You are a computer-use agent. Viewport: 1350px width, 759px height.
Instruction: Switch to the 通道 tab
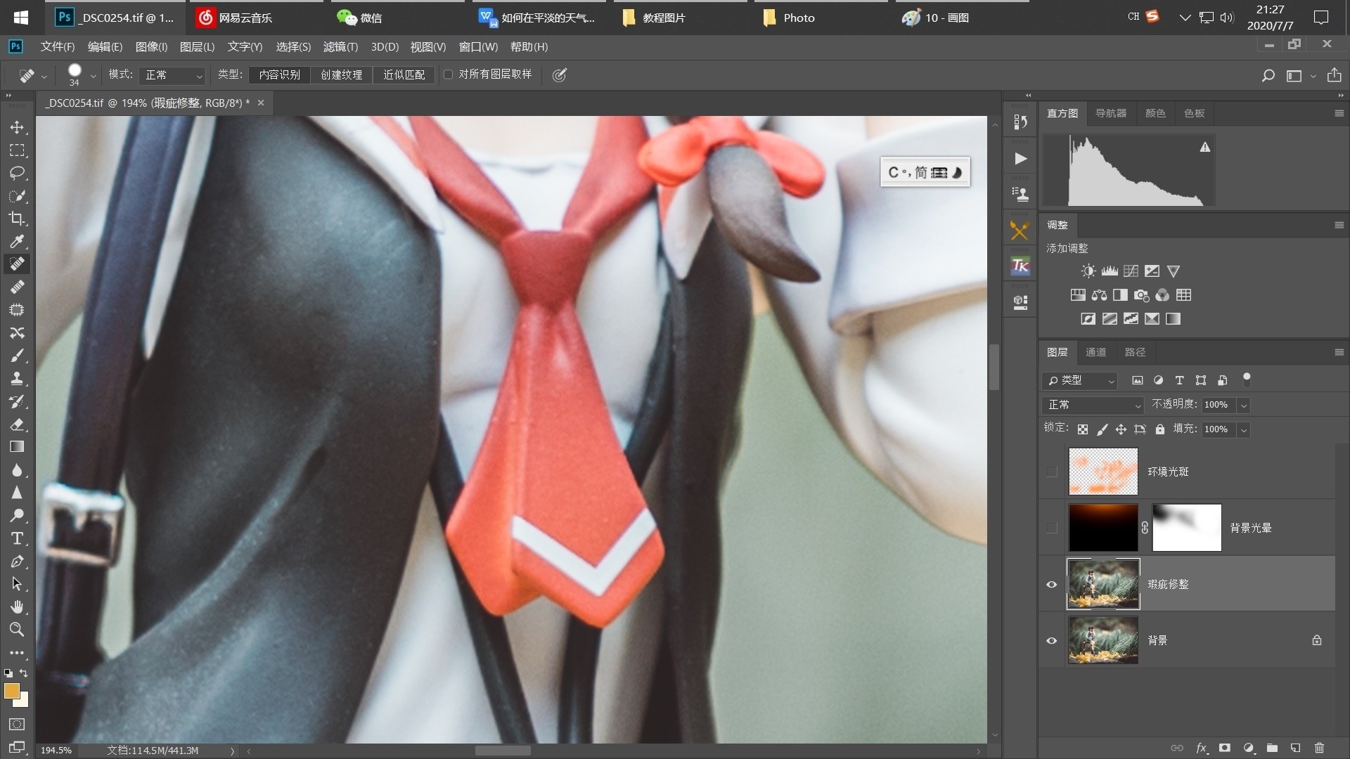1095,352
